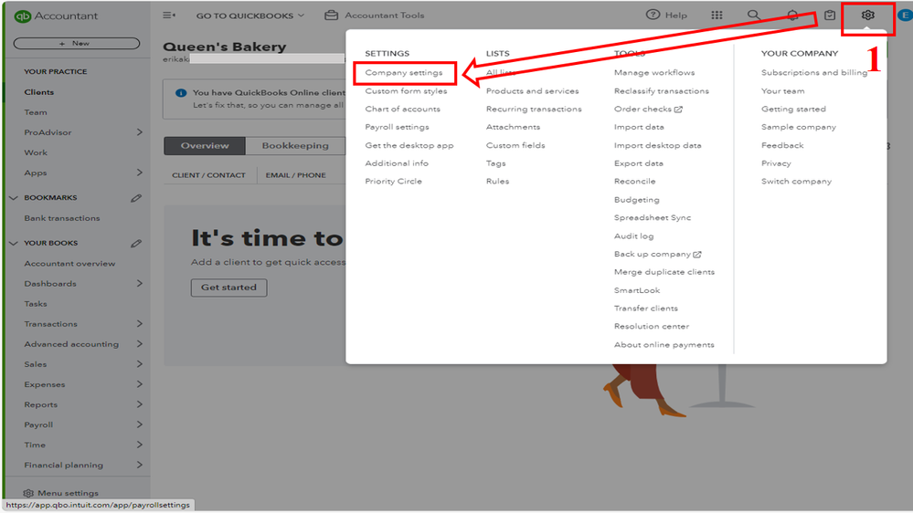
Task: Click the New button
Action: pyautogui.click(x=76, y=43)
